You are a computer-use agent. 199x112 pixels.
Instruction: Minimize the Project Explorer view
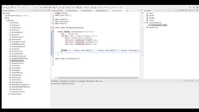46,10
